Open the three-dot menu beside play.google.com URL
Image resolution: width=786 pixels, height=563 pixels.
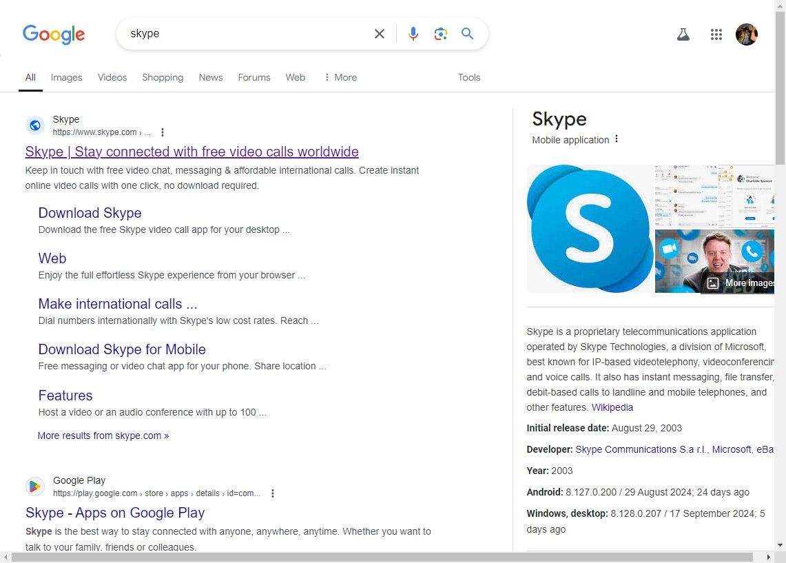[x=273, y=493]
